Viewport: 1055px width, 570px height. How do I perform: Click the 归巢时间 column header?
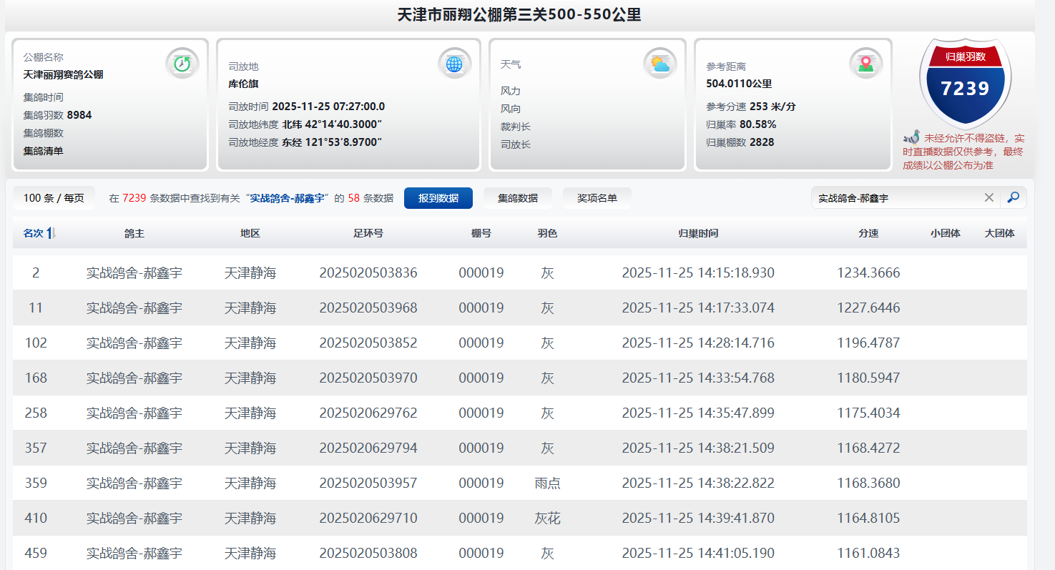pos(697,233)
